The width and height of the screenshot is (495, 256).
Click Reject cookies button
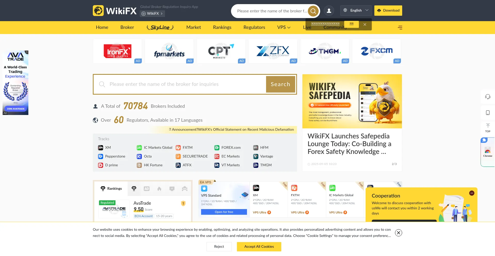point(219,247)
